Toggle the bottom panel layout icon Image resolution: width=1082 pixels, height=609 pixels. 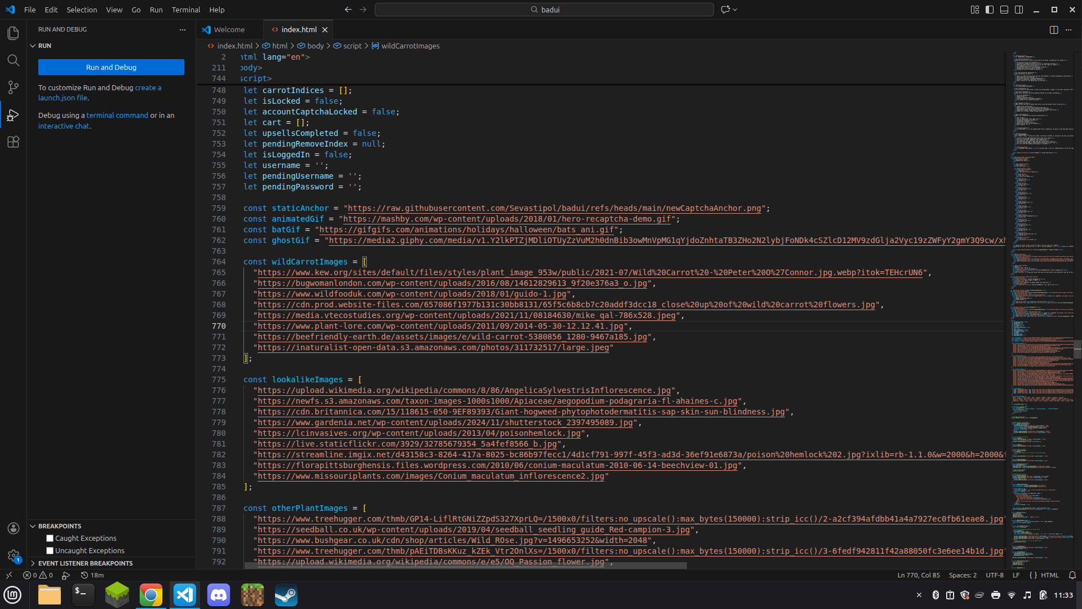pyautogui.click(x=1004, y=10)
